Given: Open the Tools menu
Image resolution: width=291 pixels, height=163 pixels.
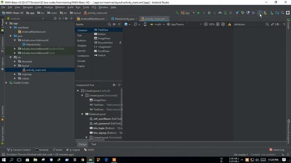Looking at the screenshot, I should click(x=86, y=7).
